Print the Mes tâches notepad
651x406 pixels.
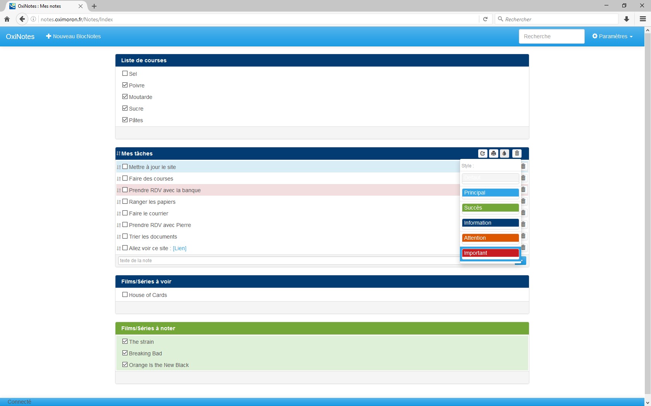[x=493, y=154]
